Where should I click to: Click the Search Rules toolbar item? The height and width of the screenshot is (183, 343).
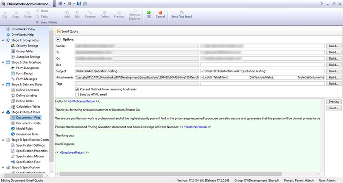tap(46, 22)
